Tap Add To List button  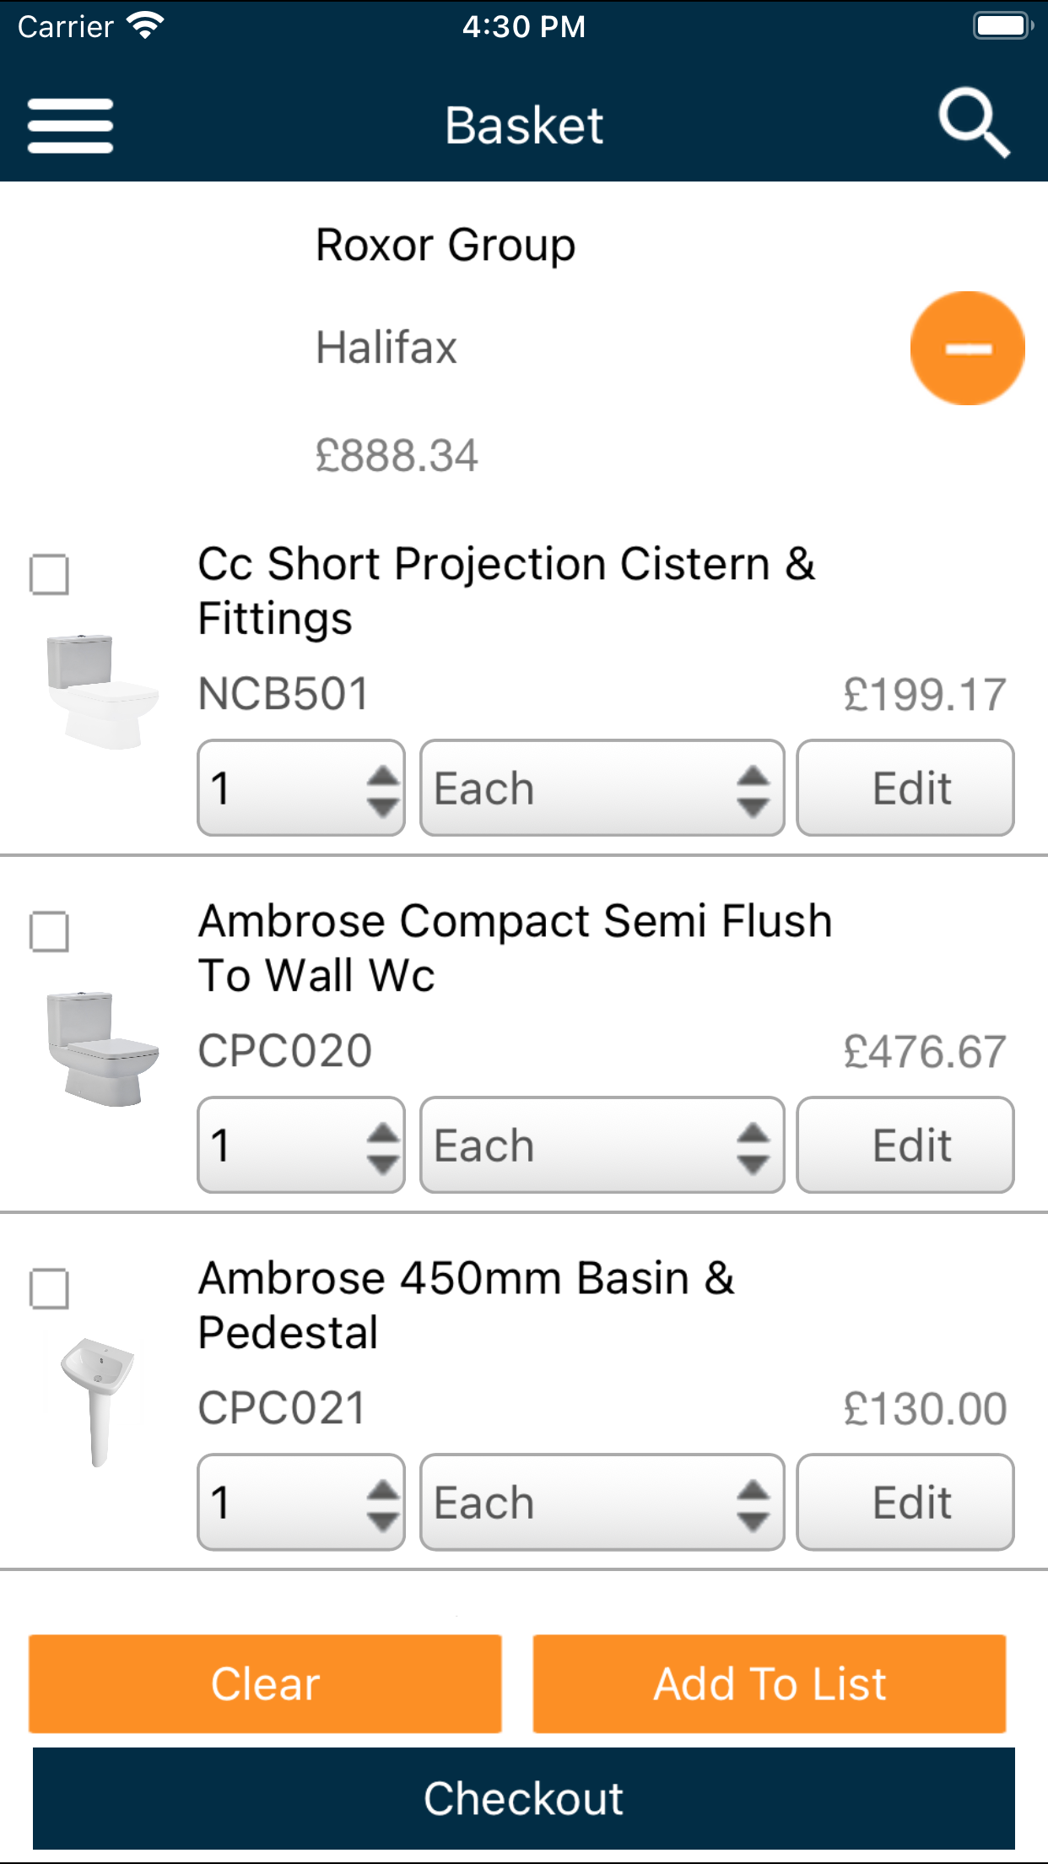point(770,1684)
